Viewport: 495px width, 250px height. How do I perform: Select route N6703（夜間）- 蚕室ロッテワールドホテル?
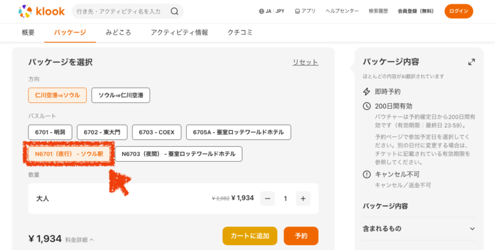tap(179, 154)
